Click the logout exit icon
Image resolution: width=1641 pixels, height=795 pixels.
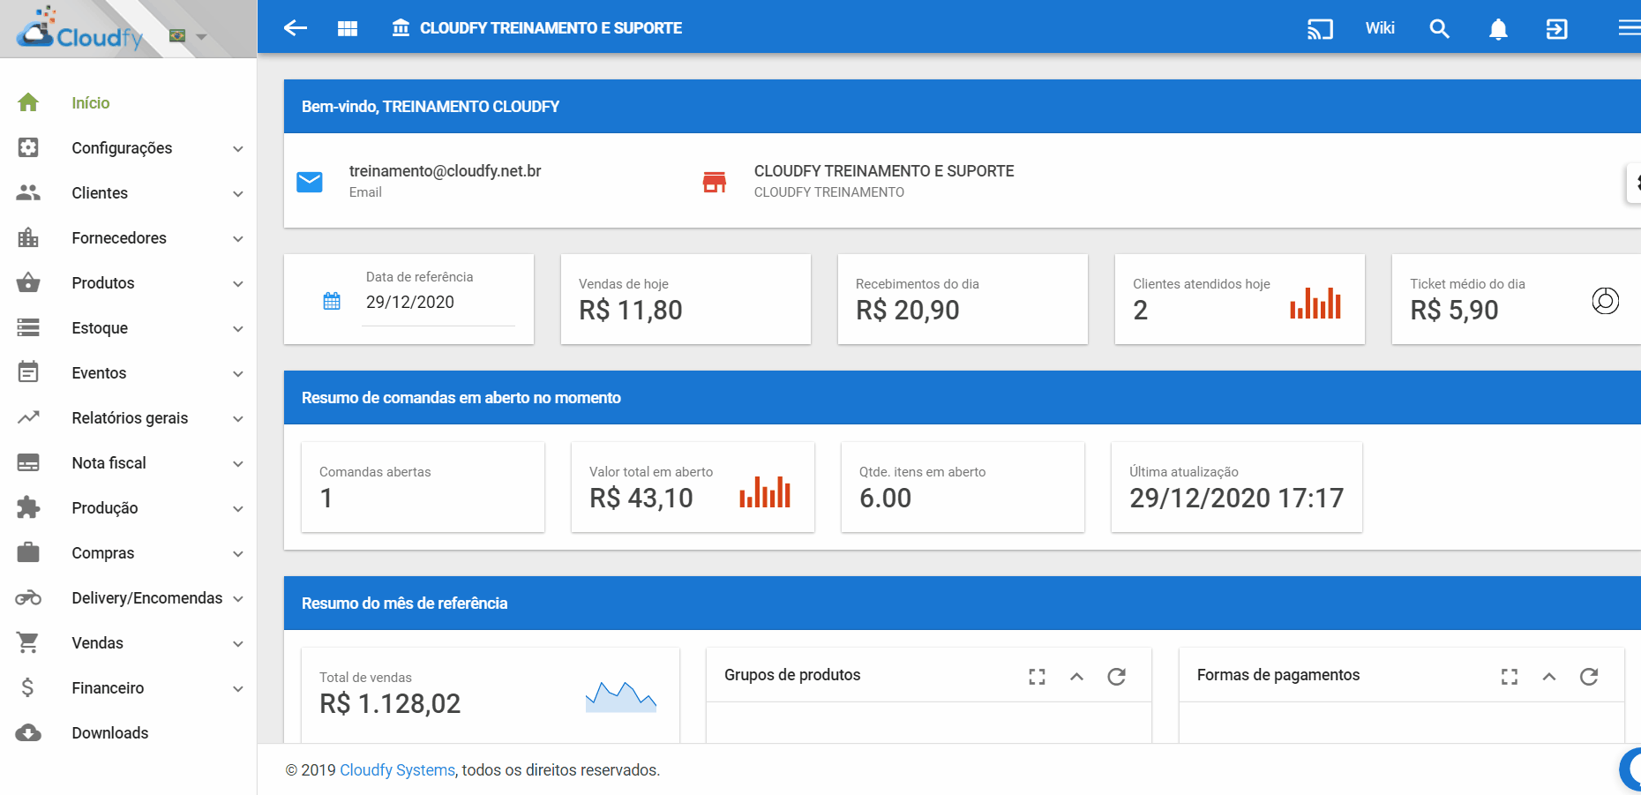[1557, 29]
